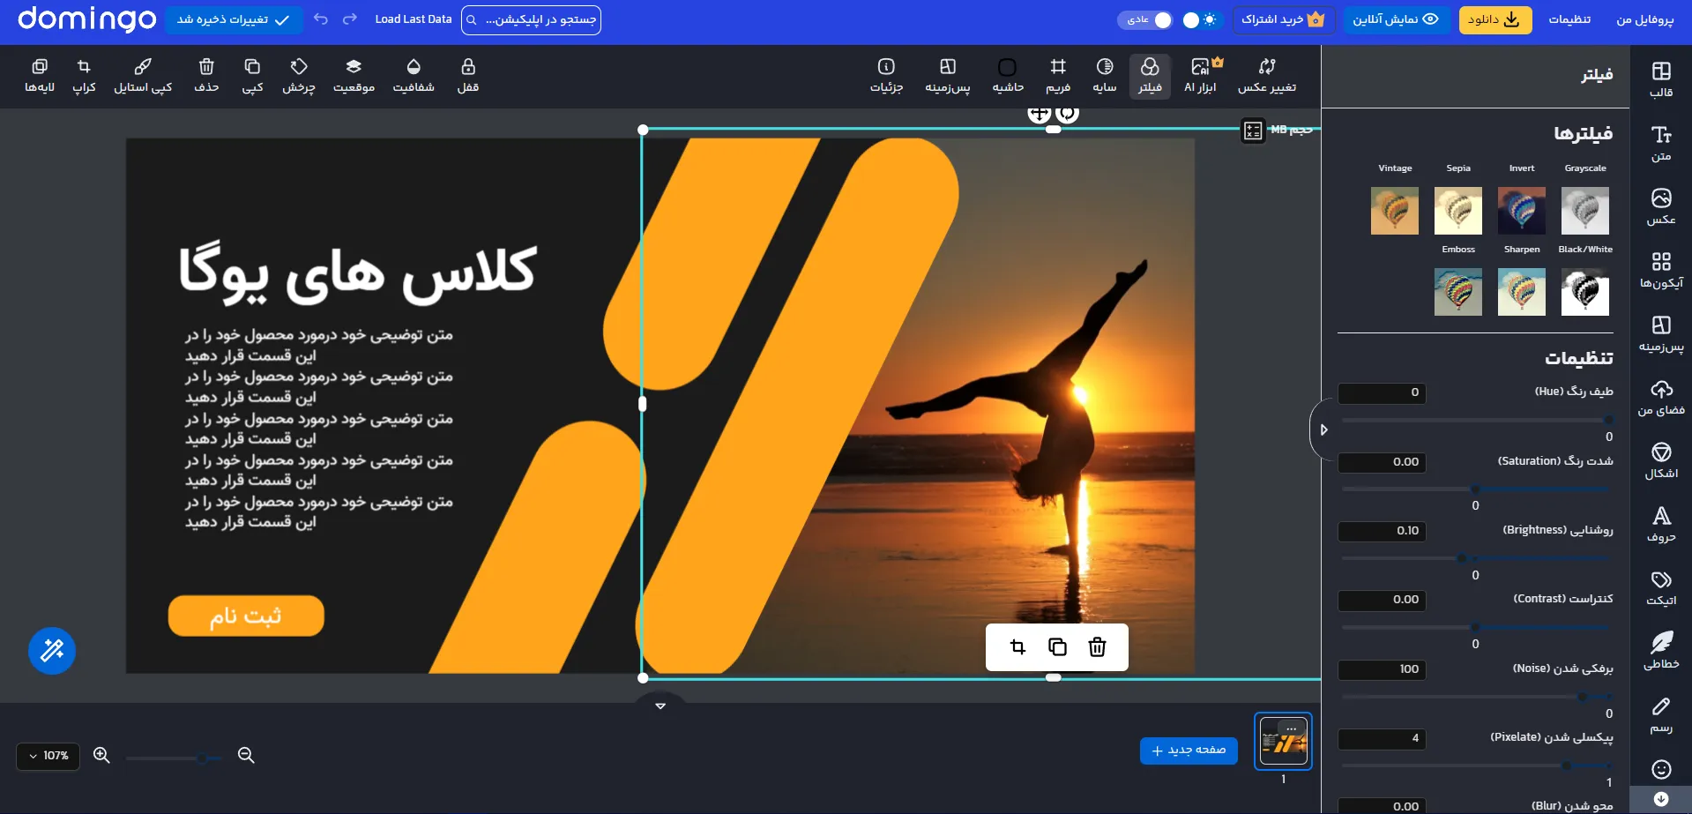Apply the Sepia filter thumbnail
Screen dimensions: 1692x814
pyautogui.click(x=1458, y=211)
